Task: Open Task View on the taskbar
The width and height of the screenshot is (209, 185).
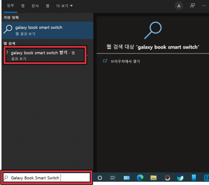Action: click(x=113, y=178)
